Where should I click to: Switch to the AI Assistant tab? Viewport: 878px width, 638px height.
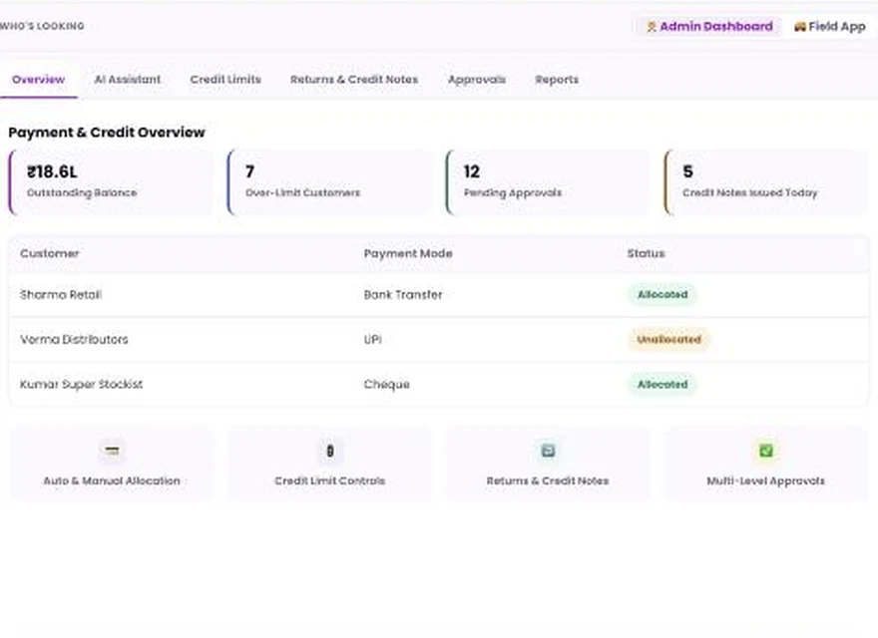click(x=128, y=80)
